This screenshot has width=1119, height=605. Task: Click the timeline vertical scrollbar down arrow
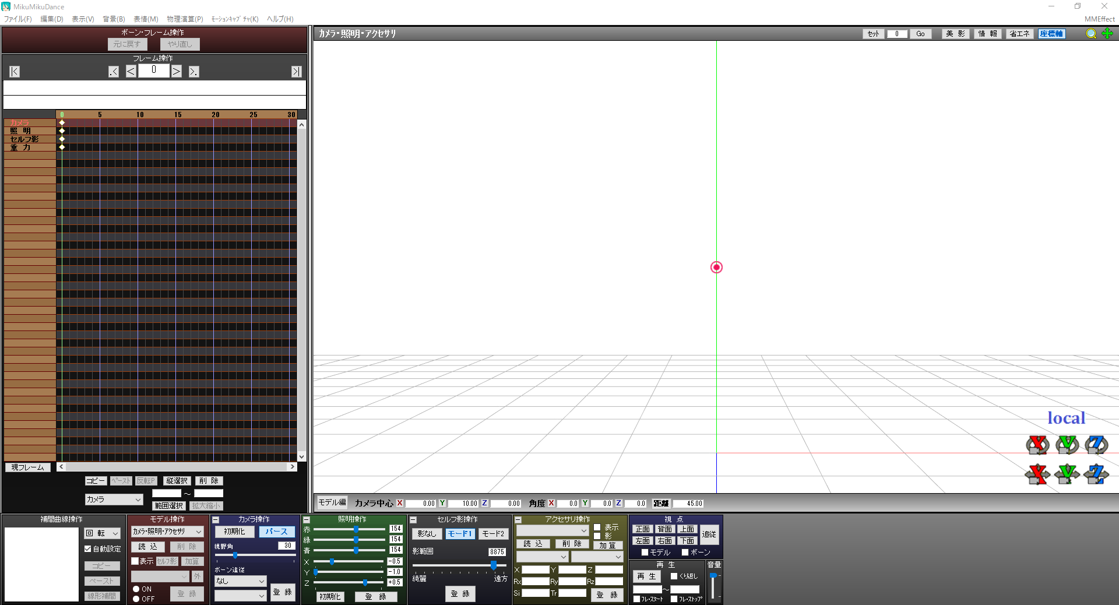(301, 457)
